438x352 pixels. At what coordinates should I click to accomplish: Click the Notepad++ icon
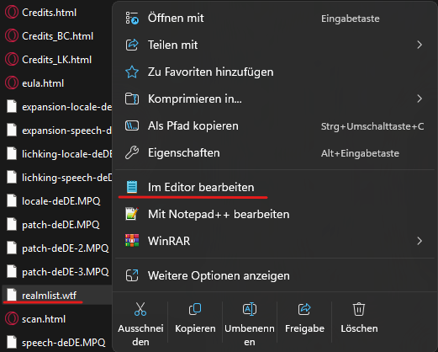(132, 214)
